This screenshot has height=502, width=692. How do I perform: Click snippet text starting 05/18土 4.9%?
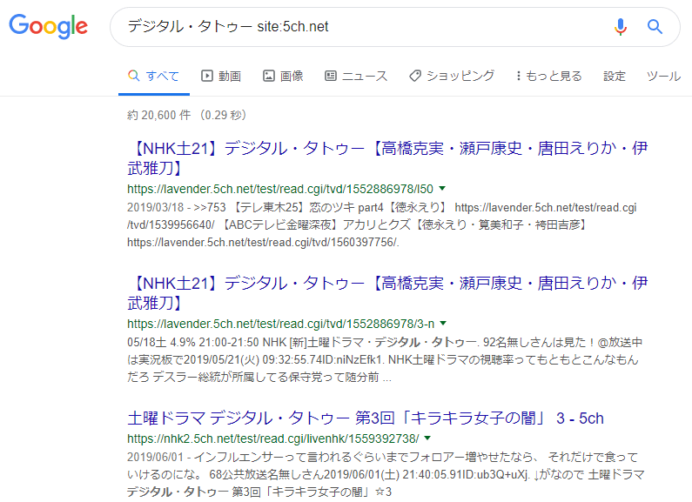click(x=385, y=360)
